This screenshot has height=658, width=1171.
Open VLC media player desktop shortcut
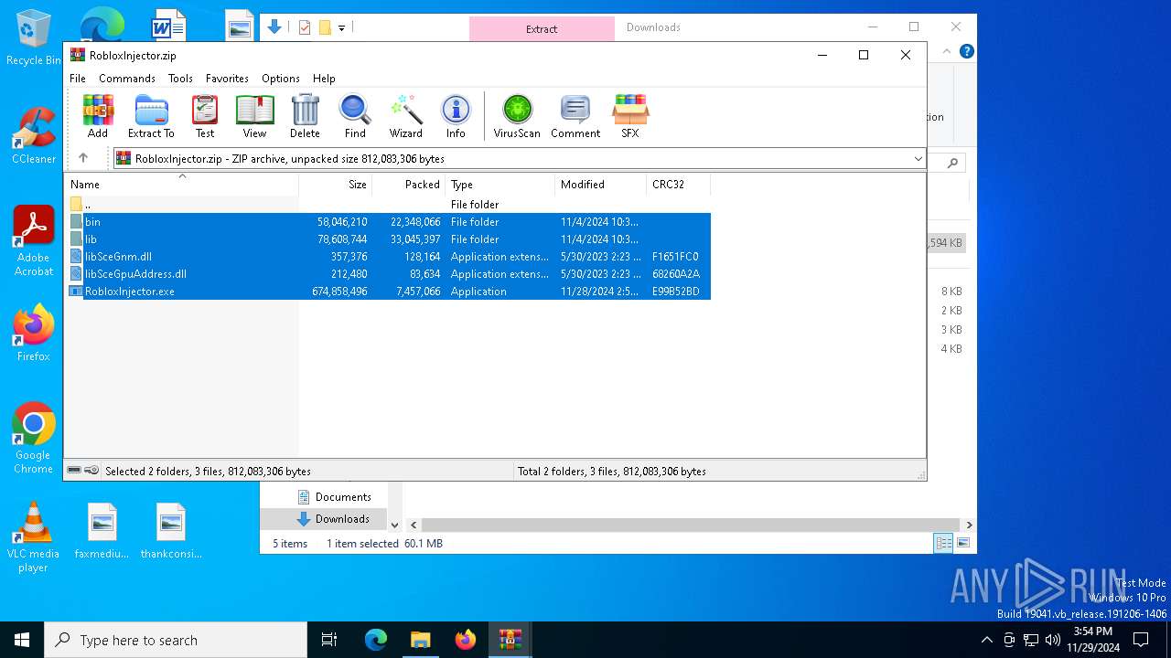click(34, 537)
